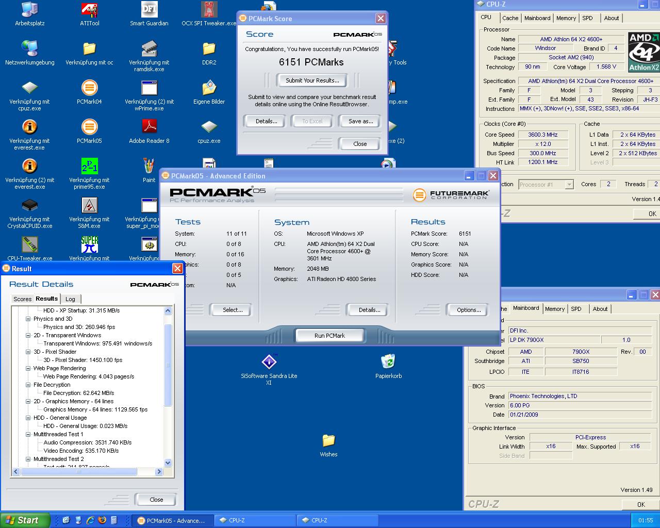
Task: Click the Run PCMark button
Action: [x=329, y=336]
